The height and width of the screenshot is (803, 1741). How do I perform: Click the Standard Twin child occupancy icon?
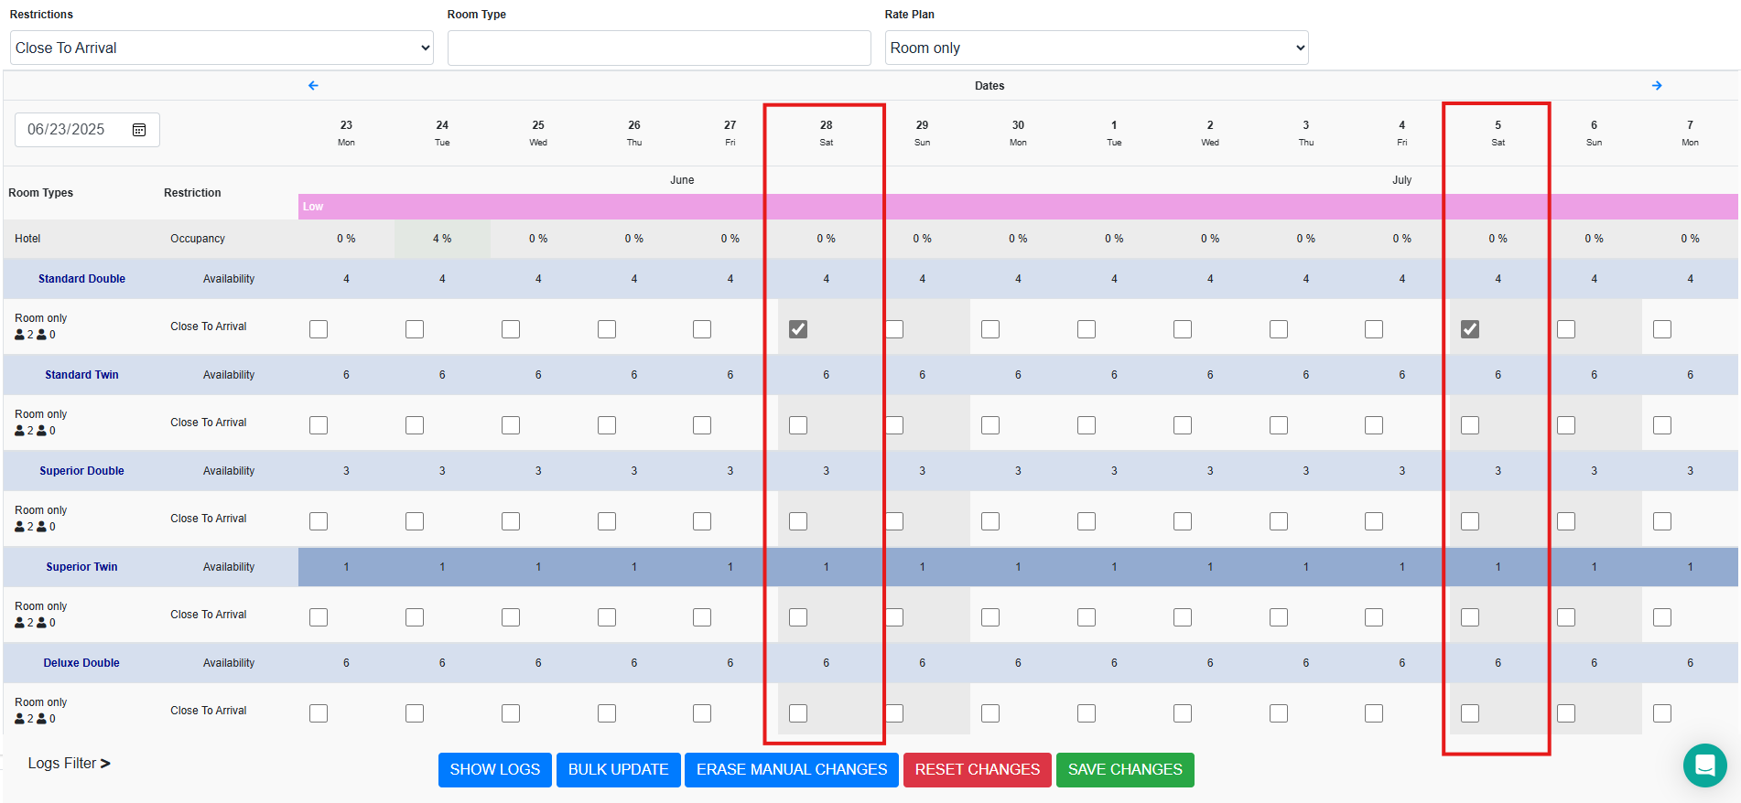[41, 431]
